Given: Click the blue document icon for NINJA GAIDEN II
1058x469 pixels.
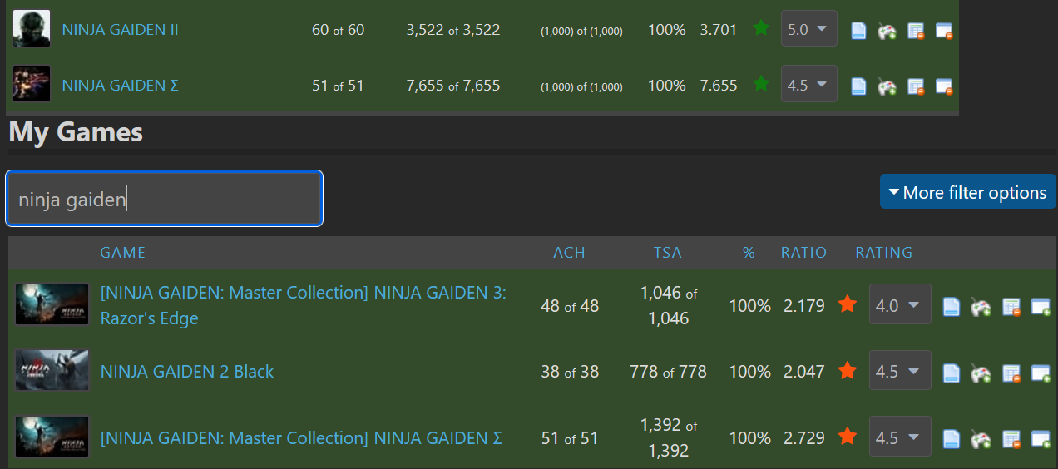Looking at the screenshot, I should (x=859, y=31).
